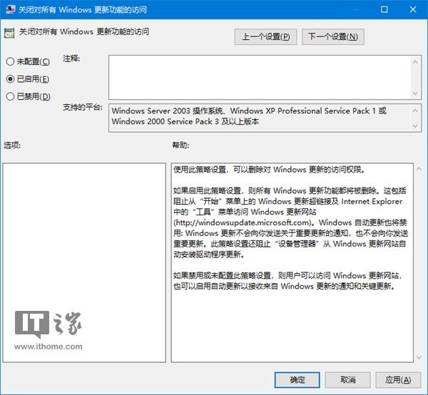This screenshot has width=428, height=395.
Task: Click the supported platforms text 'Windows Server 2003'
Action: 151,111
